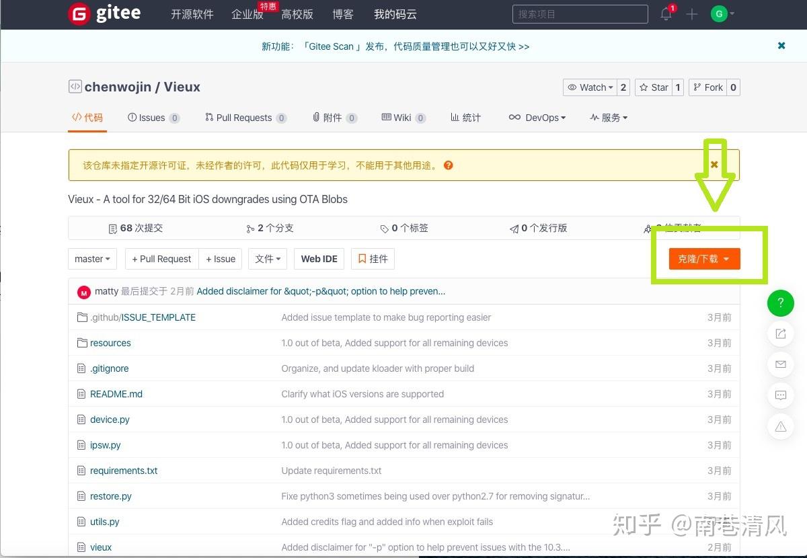This screenshot has height=558, width=807.
Task: Switch to the Issues tab
Action: (x=153, y=118)
